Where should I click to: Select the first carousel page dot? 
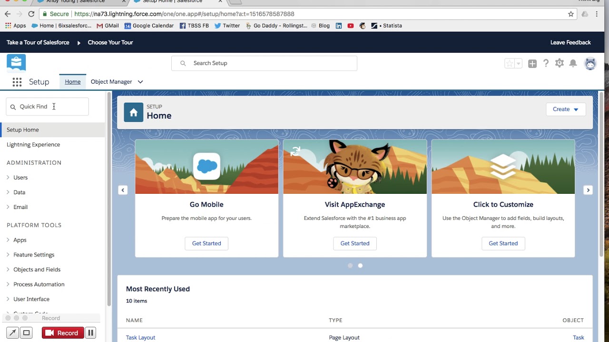[x=350, y=266]
